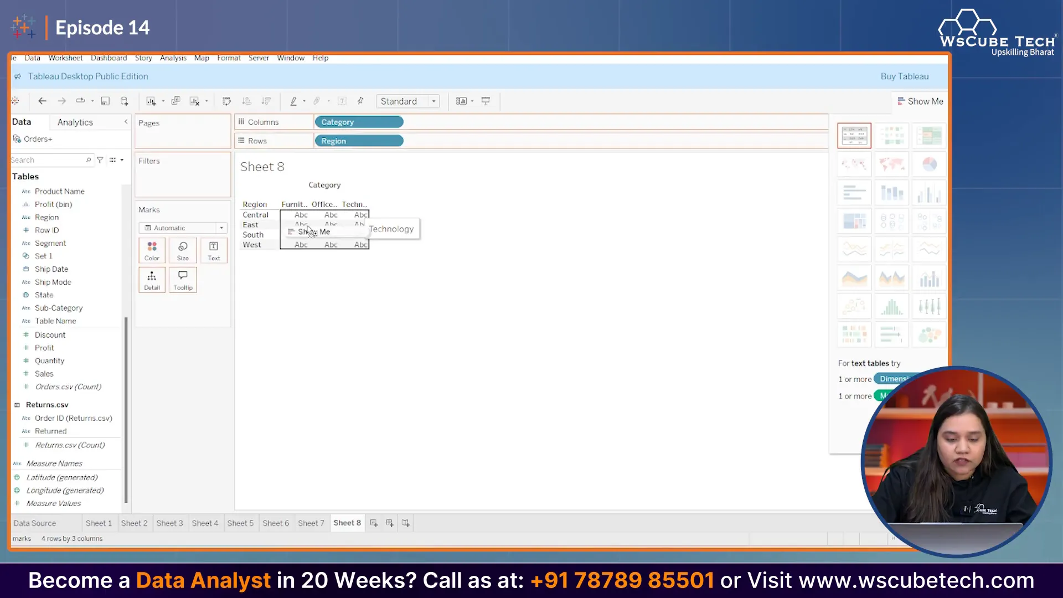1063x598 pixels.
Task: Select the Returns.csv table header
Action: coord(47,405)
